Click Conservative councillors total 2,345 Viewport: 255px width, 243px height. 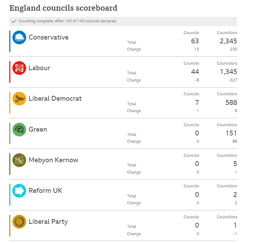point(228,42)
